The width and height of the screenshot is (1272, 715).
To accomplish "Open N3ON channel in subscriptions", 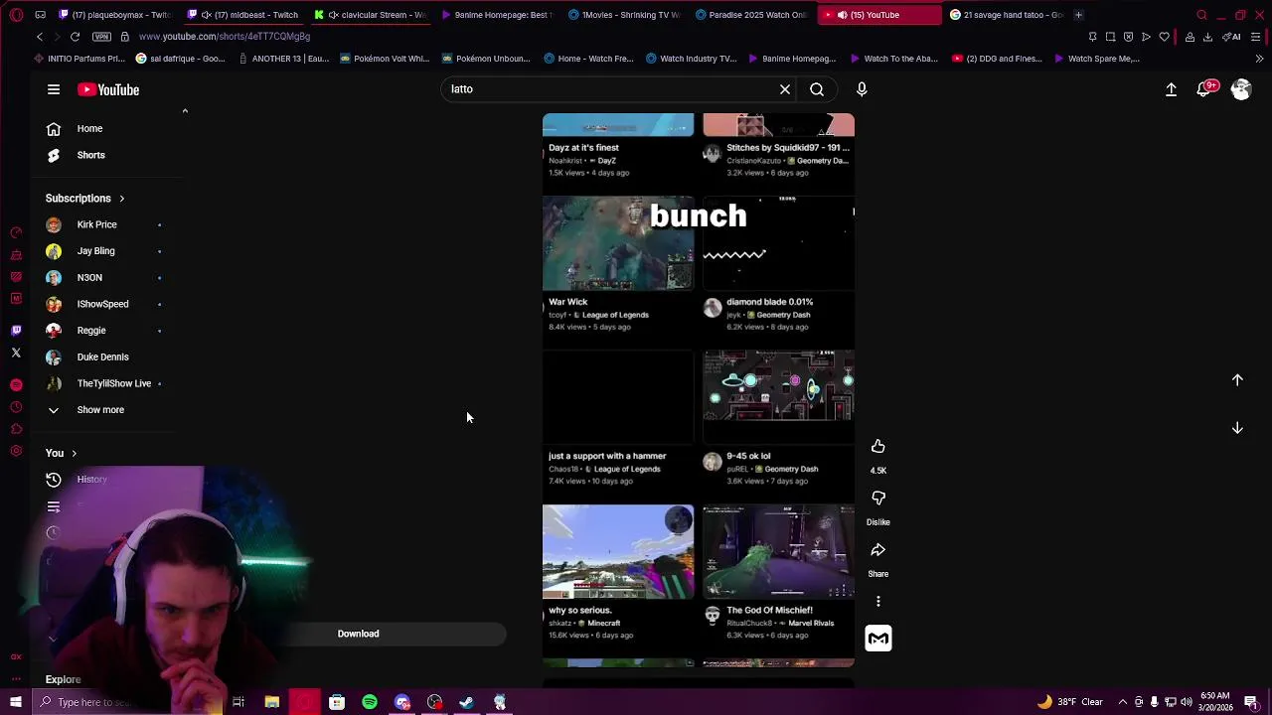I will pos(89,277).
